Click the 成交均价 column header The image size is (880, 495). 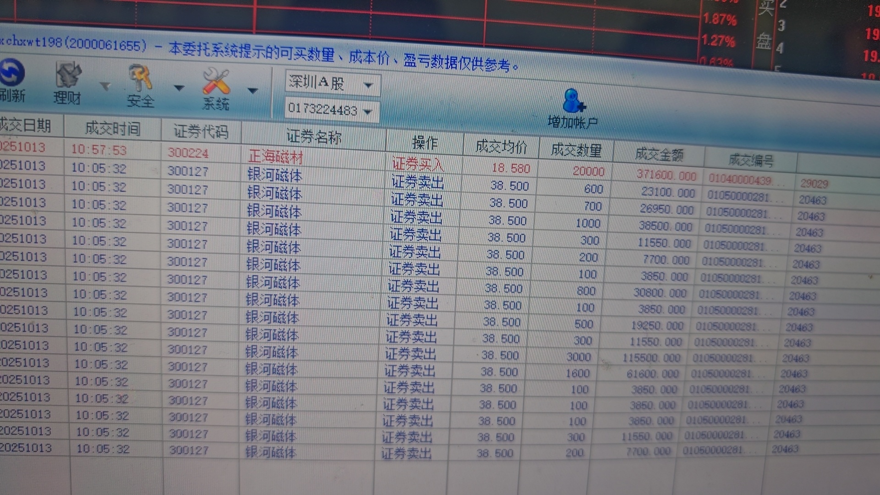pyautogui.click(x=501, y=147)
